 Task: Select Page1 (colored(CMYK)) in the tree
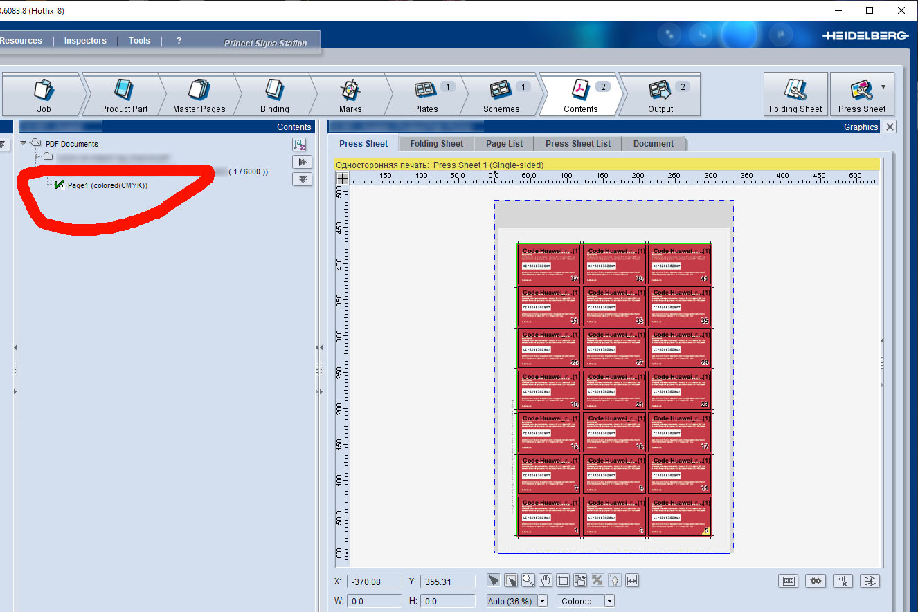107,185
